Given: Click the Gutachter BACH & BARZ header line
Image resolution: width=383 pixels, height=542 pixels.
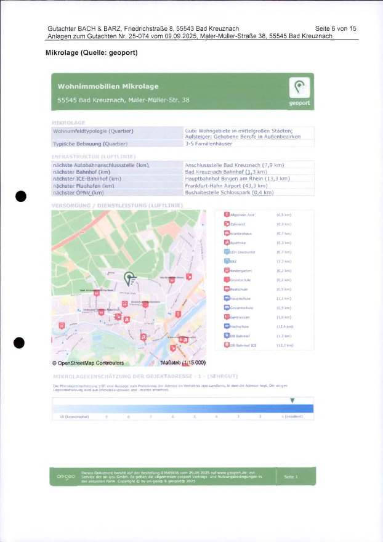Looking at the screenshot, I should [x=143, y=29].
